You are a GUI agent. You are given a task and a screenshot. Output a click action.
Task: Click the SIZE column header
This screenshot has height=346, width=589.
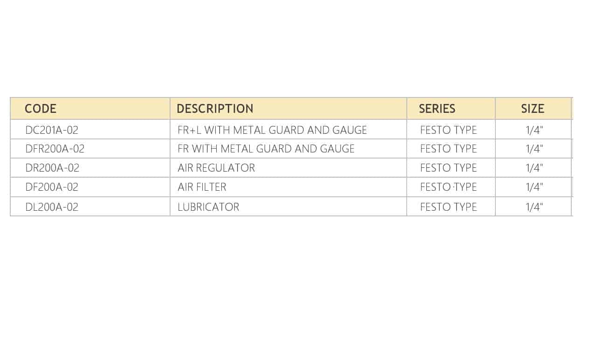[x=533, y=109]
